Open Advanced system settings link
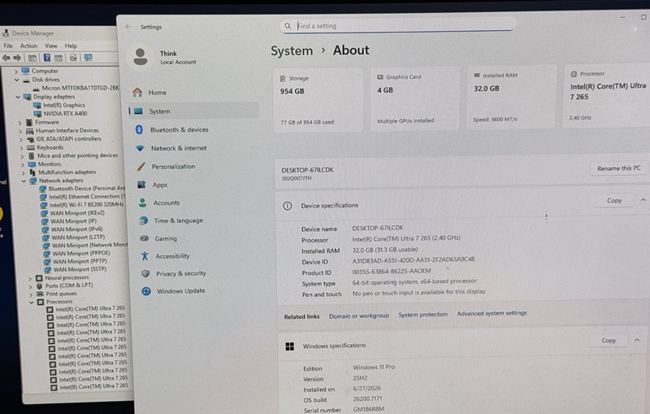Screen dimensions: 650x414 tap(492, 313)
